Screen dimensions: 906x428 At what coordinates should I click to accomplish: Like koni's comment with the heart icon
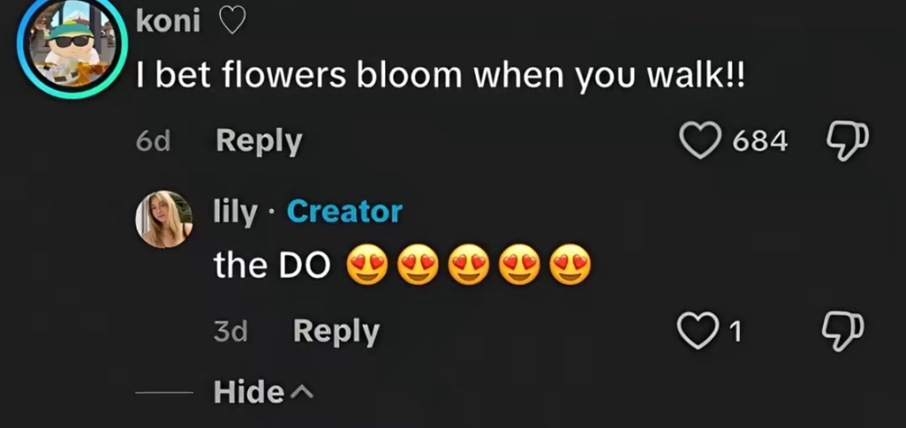[x=700, y=140]
